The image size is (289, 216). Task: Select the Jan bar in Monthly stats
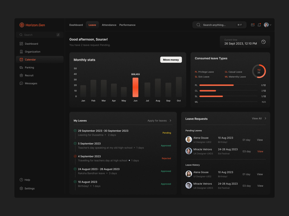click(83, 91)
